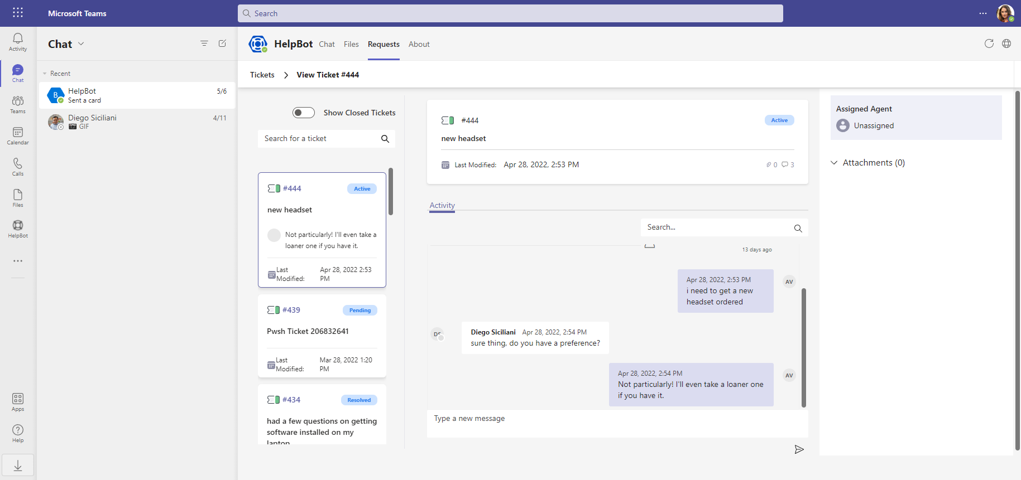Go to Chat in the left rail
This screenshot has height=480, width=1021.
click(18, 73)
